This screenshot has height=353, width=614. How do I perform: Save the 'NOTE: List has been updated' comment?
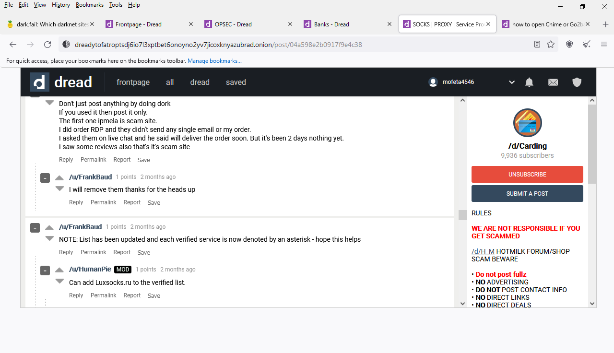(x=144, y=253)
